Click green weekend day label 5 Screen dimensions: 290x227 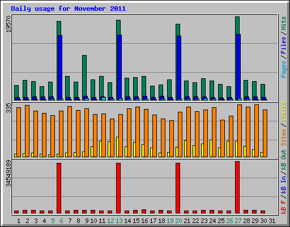coord(53,221)
